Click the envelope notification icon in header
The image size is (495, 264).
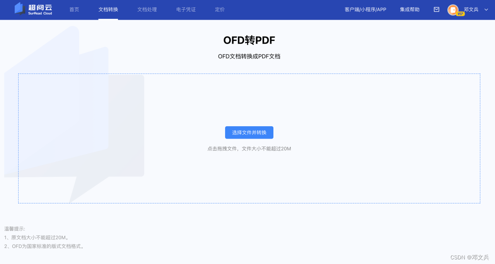point(436,9)
